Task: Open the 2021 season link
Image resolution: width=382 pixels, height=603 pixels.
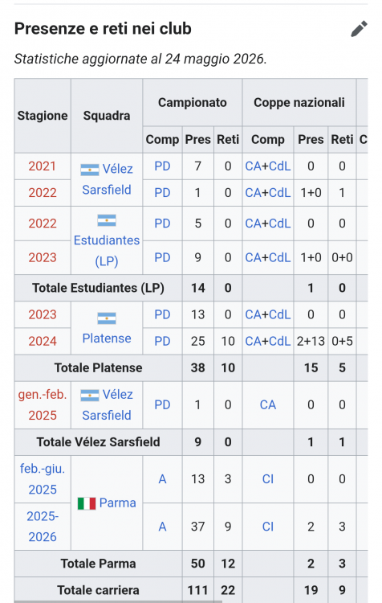Action: (x=43, y=166)
